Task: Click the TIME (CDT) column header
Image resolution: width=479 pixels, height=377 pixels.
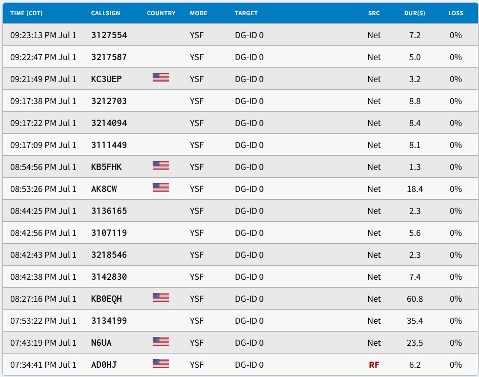Action: [x=26, y=13]
